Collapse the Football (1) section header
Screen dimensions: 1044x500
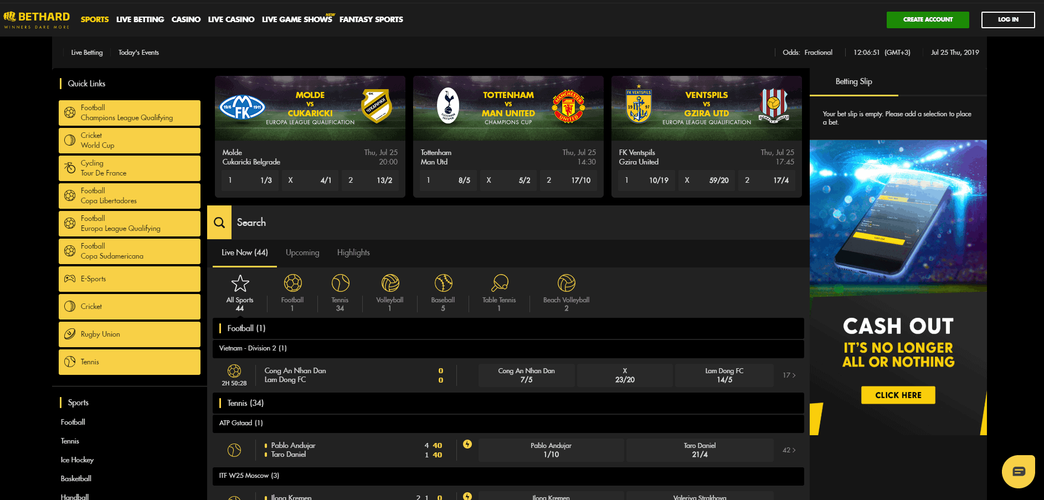click(x=508, y=328)
